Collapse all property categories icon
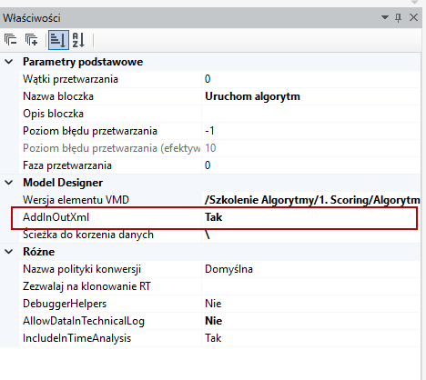 [11, 40]
